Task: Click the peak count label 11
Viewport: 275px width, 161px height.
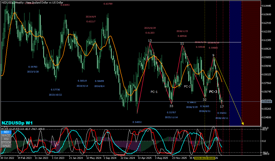Action: coord(182,43)
